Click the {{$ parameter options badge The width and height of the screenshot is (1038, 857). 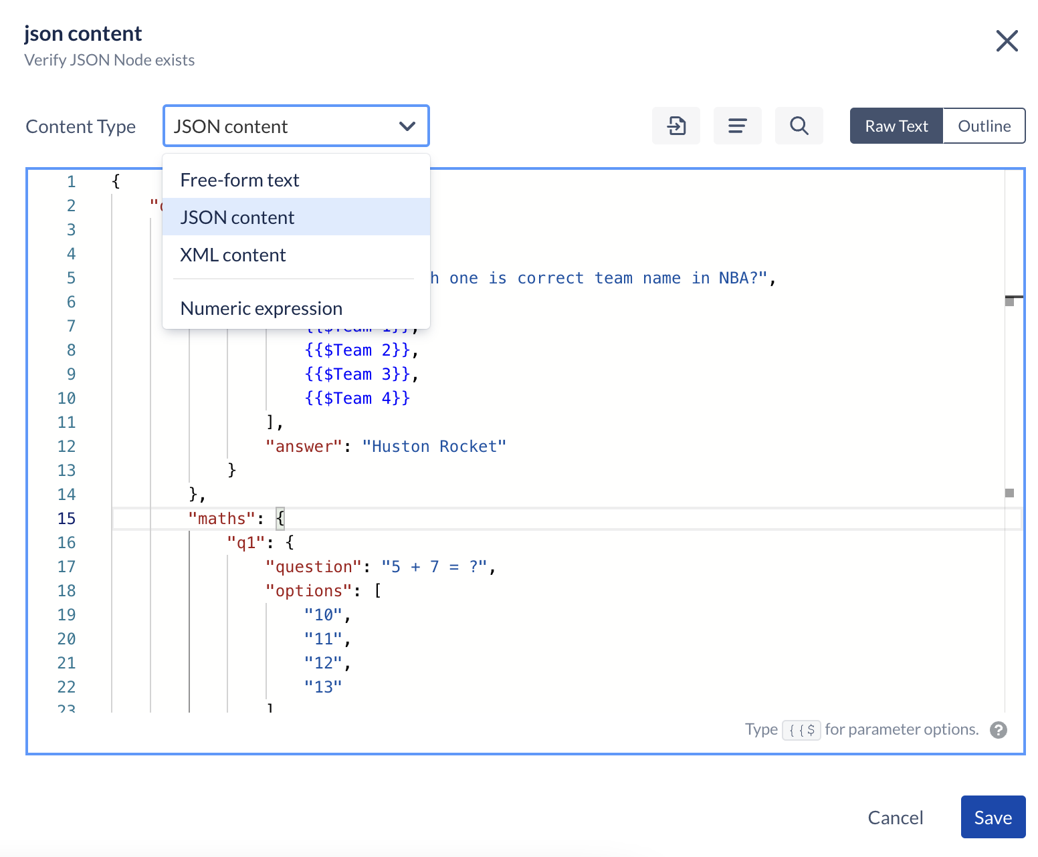point(802,730)
